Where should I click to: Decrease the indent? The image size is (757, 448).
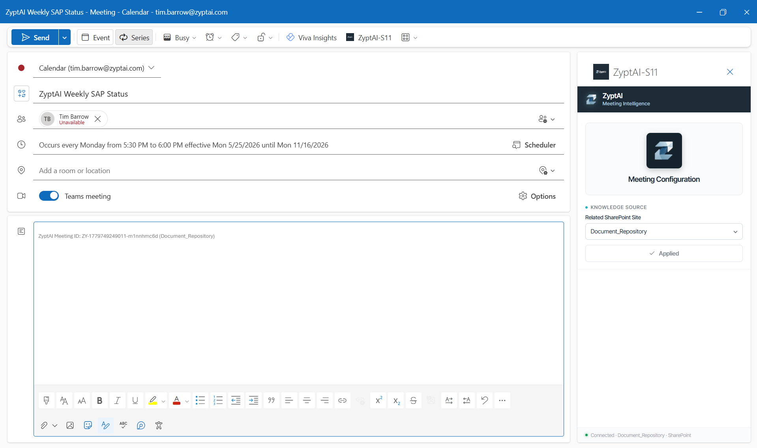[x=236, y=401]
